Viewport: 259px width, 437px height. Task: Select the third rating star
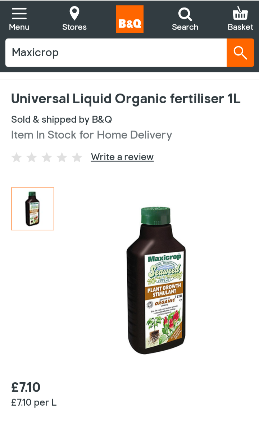pyautogui.click(x=47, y=157)
